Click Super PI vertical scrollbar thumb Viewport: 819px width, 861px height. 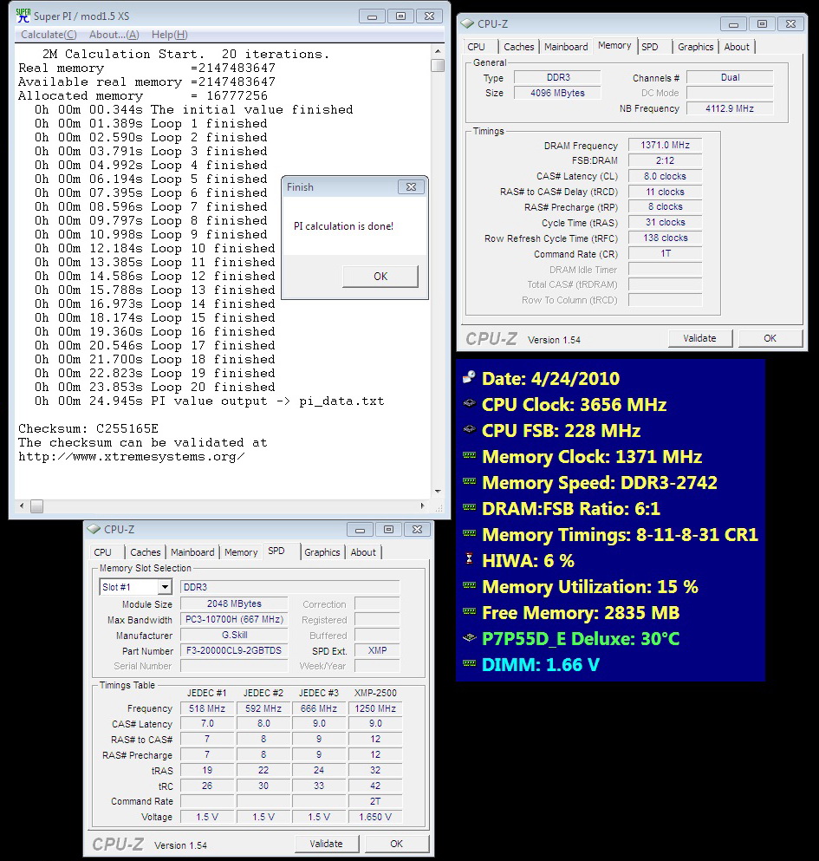point(438,65)
